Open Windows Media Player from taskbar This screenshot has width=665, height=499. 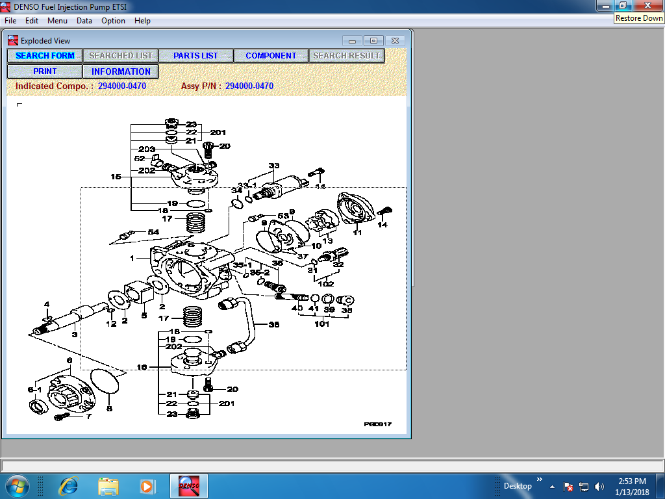(x=147, y=486)
